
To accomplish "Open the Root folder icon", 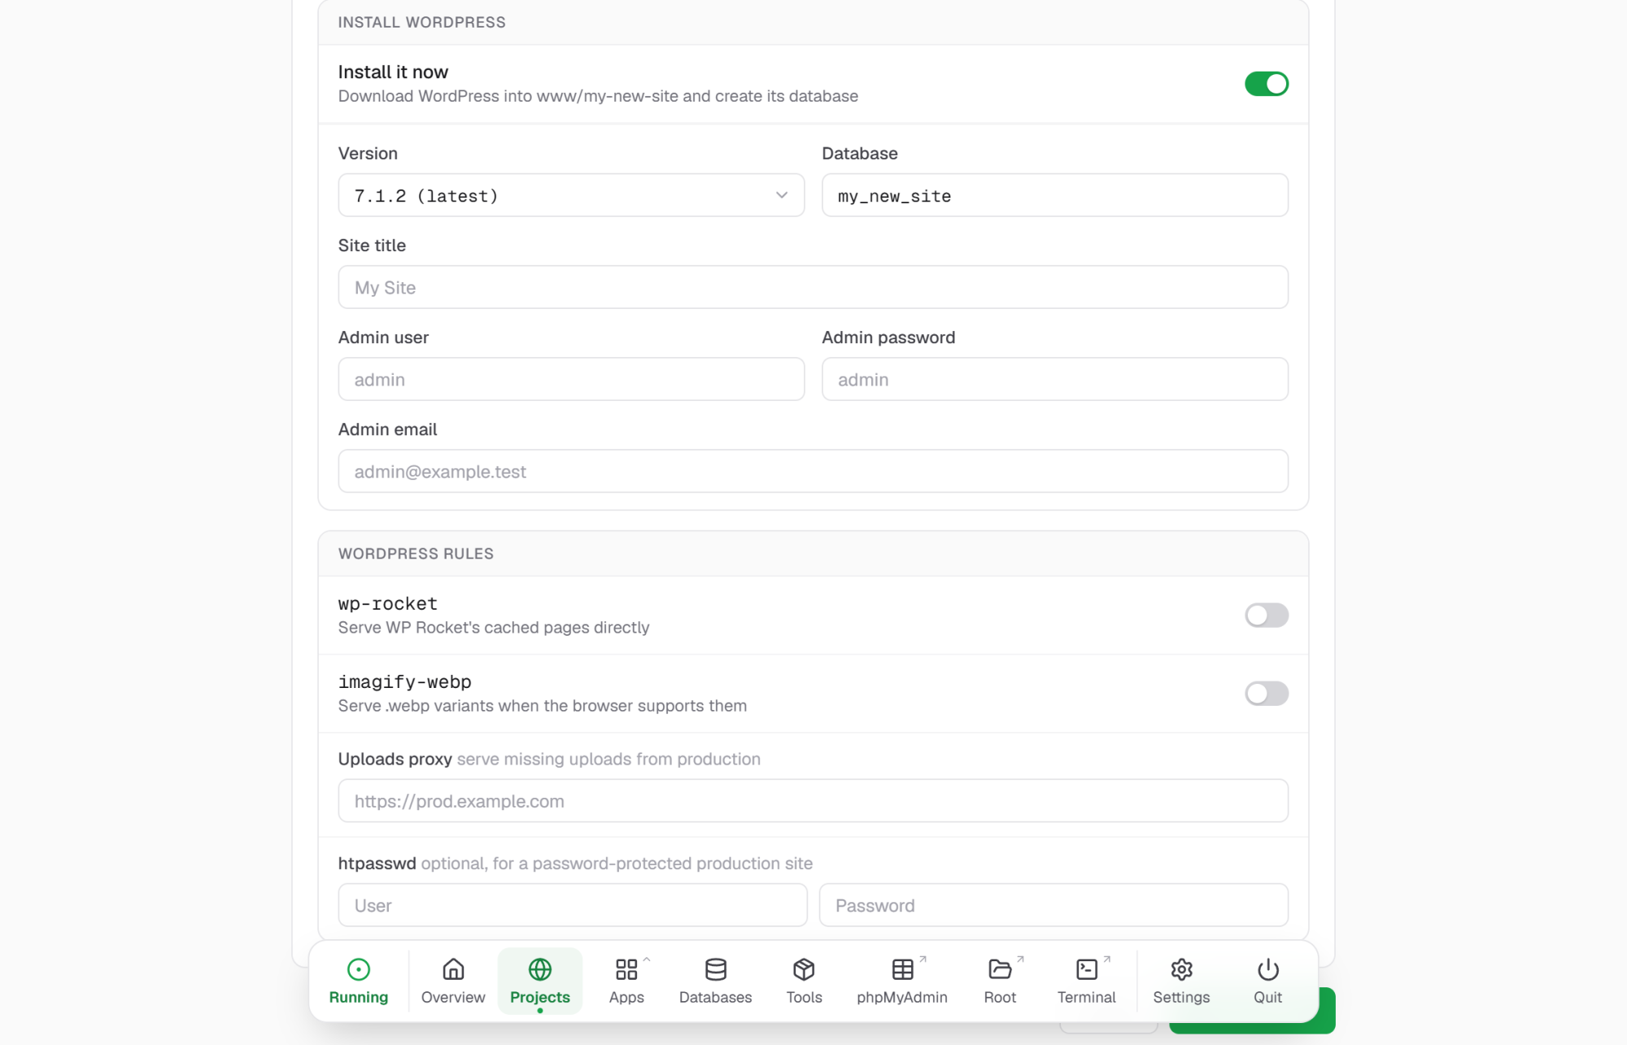I will [1000, 969].
